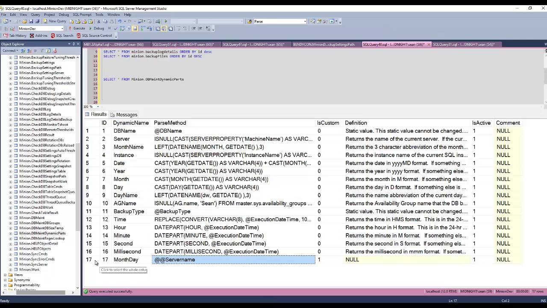
Task: Open SQL Search
Action: tap(62, 36)
